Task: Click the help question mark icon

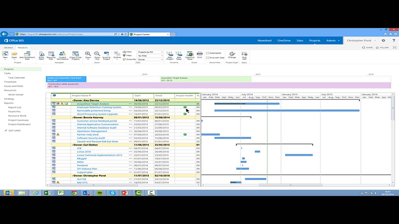Action: pos(393,40)
